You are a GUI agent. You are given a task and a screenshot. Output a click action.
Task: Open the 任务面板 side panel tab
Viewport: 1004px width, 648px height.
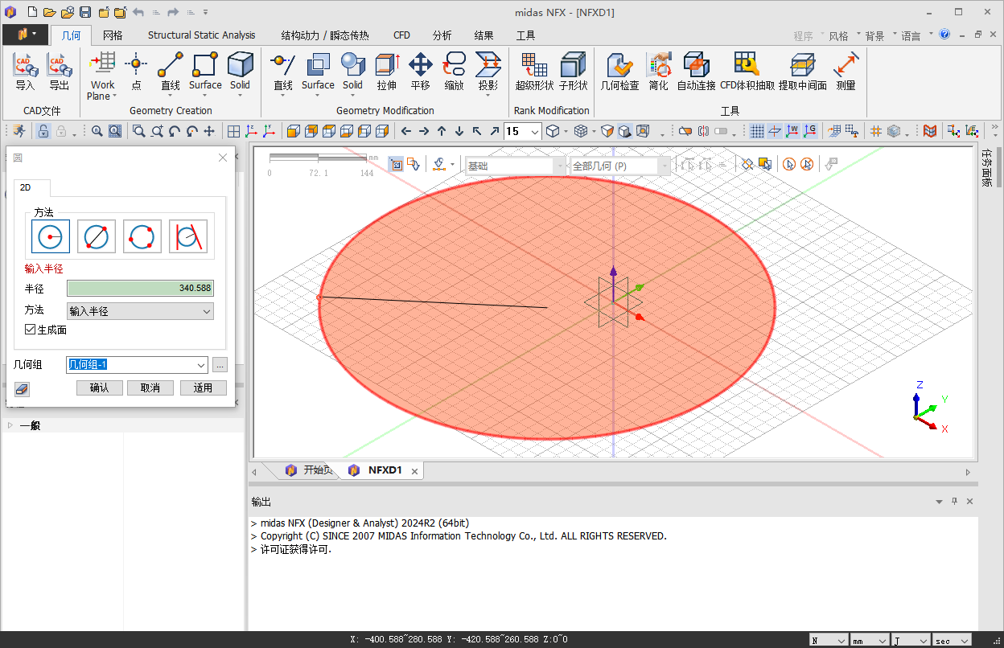[986, 167]
